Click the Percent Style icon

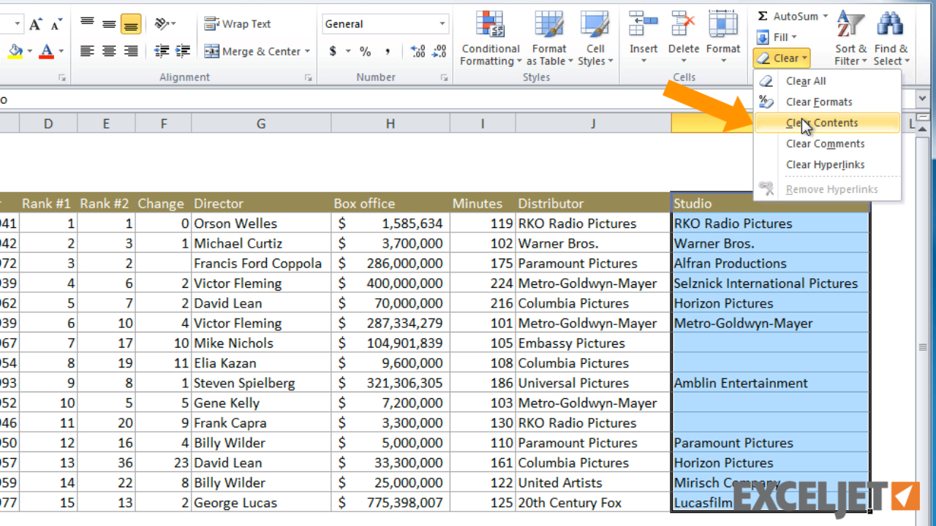pyautogui.click(x=363, y=51)
